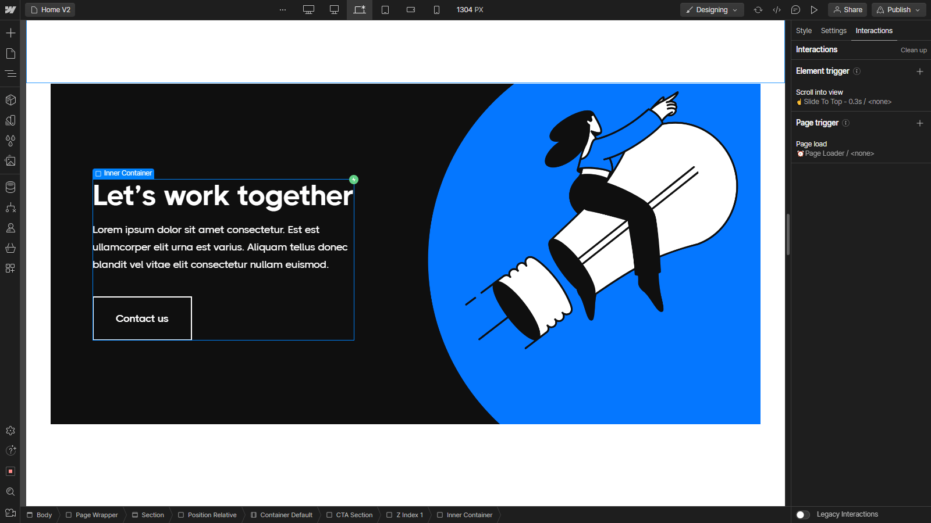Open the CMS Collections panel
The width and height of the screenshot is (931, 523).
tap(10, 187)
